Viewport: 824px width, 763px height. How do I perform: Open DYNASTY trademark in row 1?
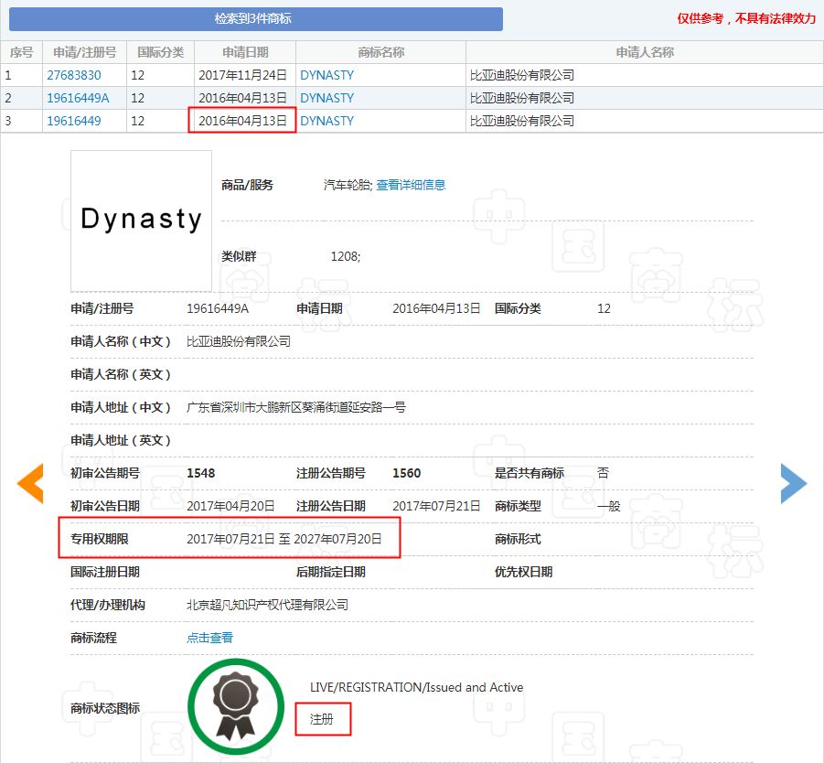[326, 75]
